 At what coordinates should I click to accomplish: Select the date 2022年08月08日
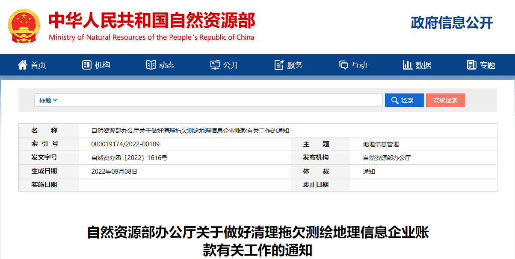(114, 172)
